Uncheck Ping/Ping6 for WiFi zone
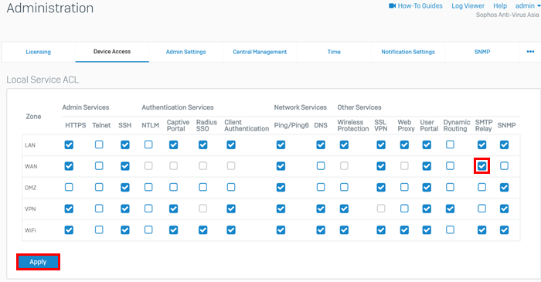Image resolution: width=541 pixels, height=282 pixels. click(x=281, y=230)
